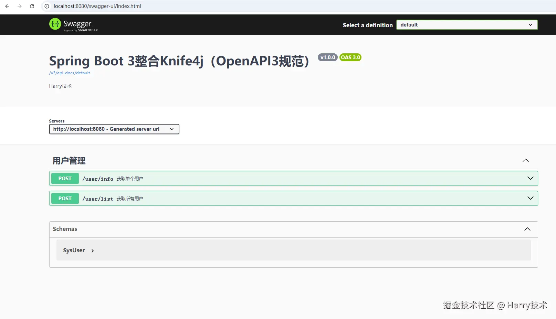
Task: Expand the /user/list operation arrow
Action: tap(531, 198)
